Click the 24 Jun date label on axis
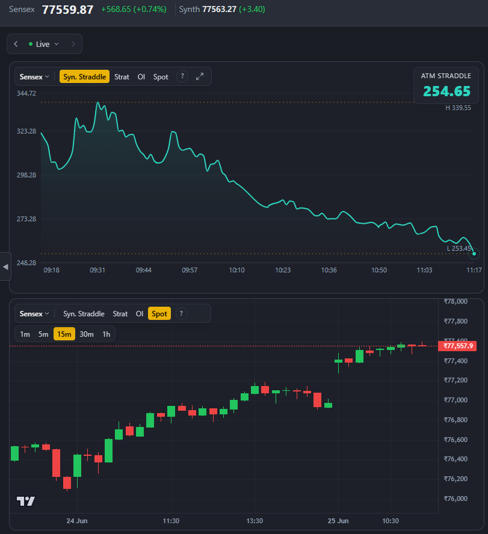Viewport: 488px width, 534px height. coord(77,521)
